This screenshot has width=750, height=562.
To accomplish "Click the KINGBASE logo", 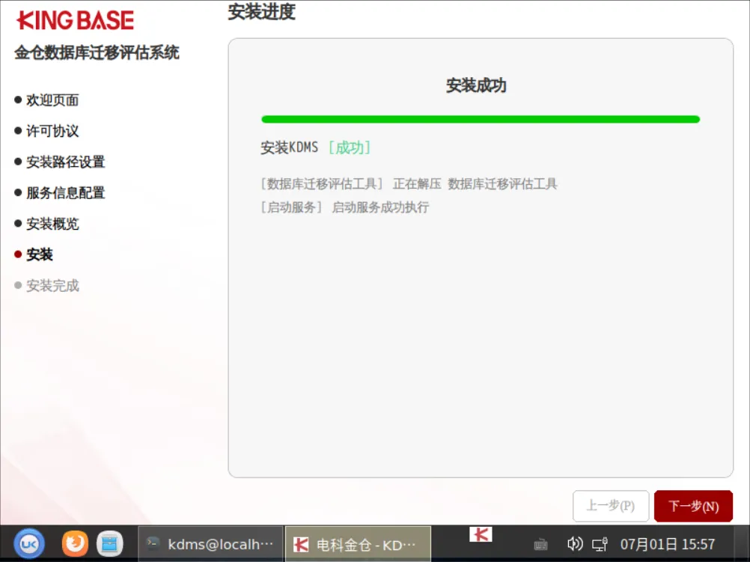I will tap(75, 20).
